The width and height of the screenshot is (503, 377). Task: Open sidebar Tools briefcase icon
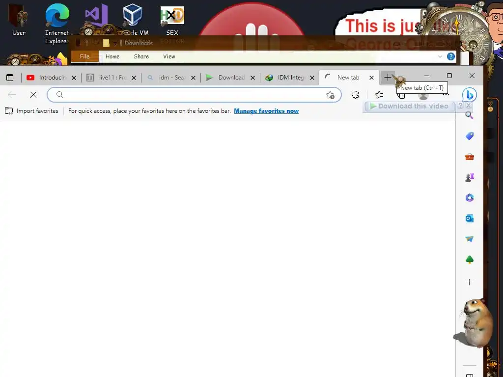[469, 157]
